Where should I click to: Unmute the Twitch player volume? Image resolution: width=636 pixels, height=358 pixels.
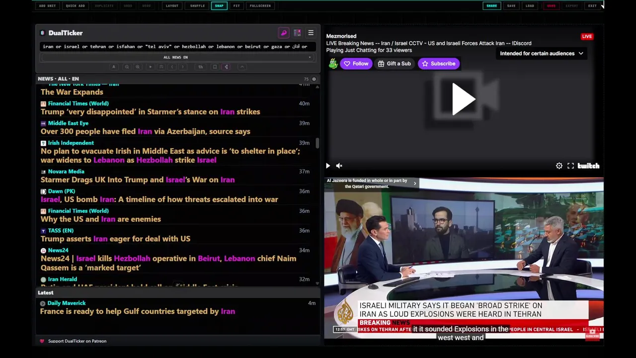[x=339, y=166]
